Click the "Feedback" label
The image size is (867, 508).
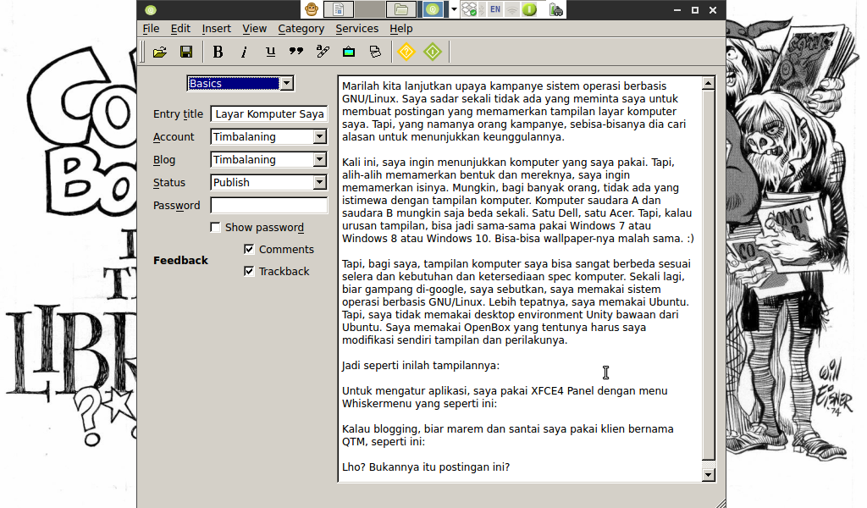click(x=180, y=261)
